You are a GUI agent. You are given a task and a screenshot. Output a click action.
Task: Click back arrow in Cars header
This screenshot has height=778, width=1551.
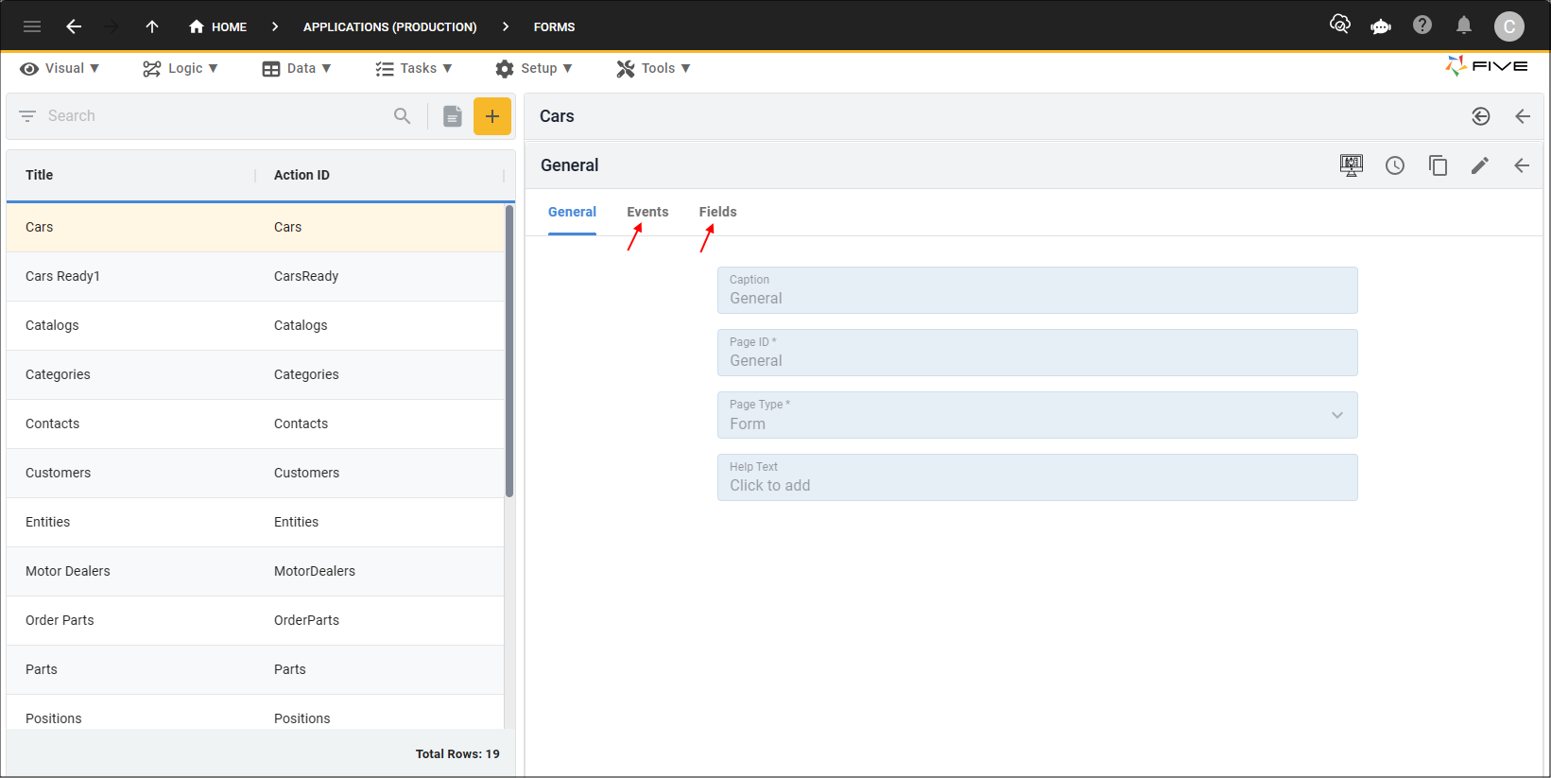pyautogui.click(x=1523, y=116)
